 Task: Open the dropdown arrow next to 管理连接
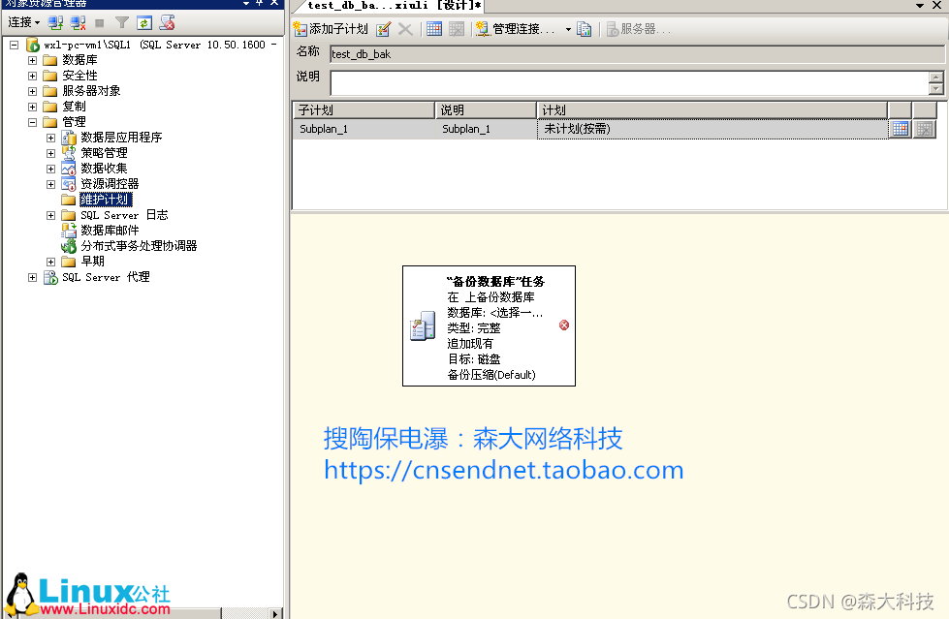(568, 29)
